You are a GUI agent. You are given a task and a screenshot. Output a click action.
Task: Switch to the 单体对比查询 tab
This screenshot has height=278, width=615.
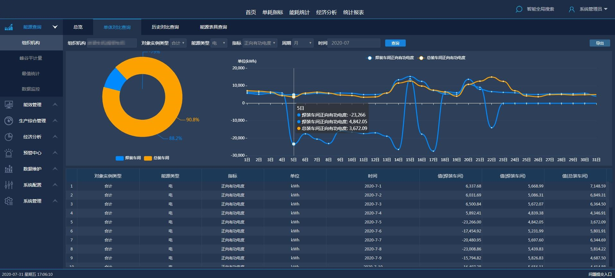tap(117, 27)
